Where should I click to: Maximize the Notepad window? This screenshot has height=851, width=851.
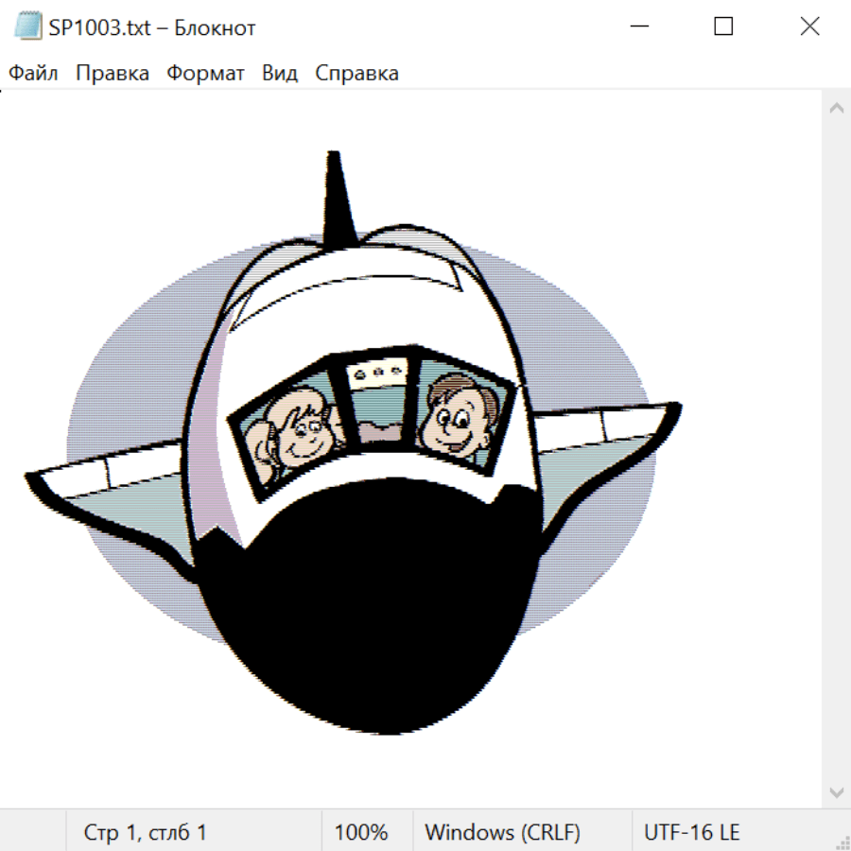(x=723, y=27)
